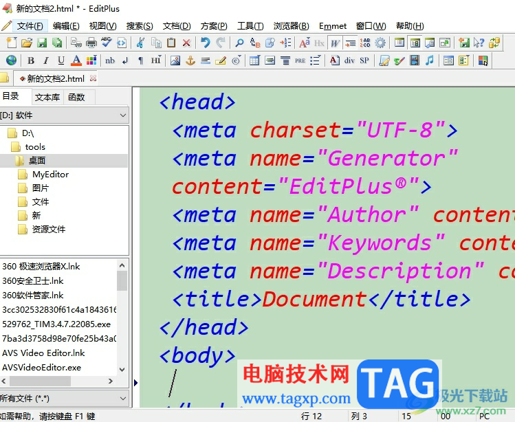
Task: Click the sidebar collapse arrow
Action: (x=135, y=383)
